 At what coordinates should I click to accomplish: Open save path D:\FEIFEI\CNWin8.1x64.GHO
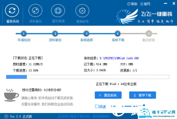point(119,58)
